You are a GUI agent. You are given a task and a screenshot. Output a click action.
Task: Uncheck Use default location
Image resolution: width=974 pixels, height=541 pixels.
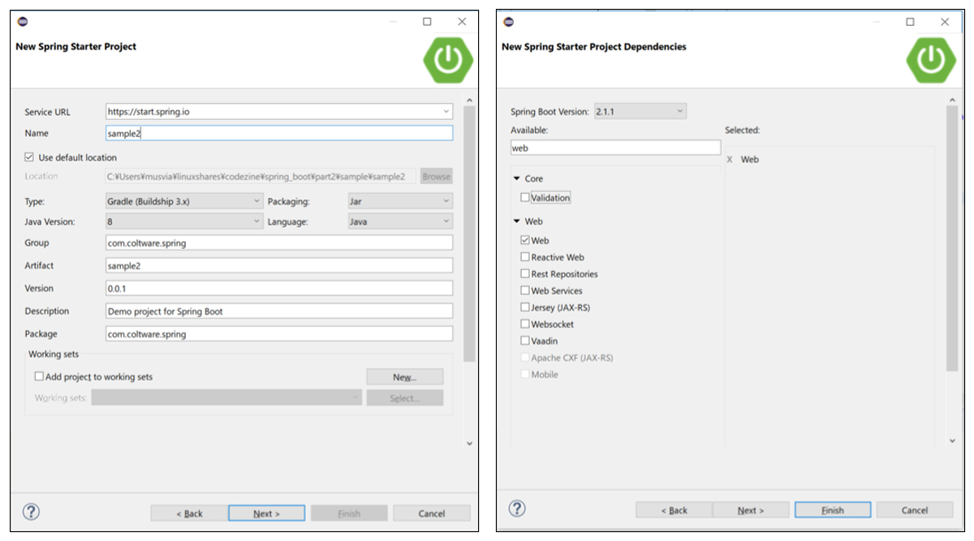[x=29, y=157]
